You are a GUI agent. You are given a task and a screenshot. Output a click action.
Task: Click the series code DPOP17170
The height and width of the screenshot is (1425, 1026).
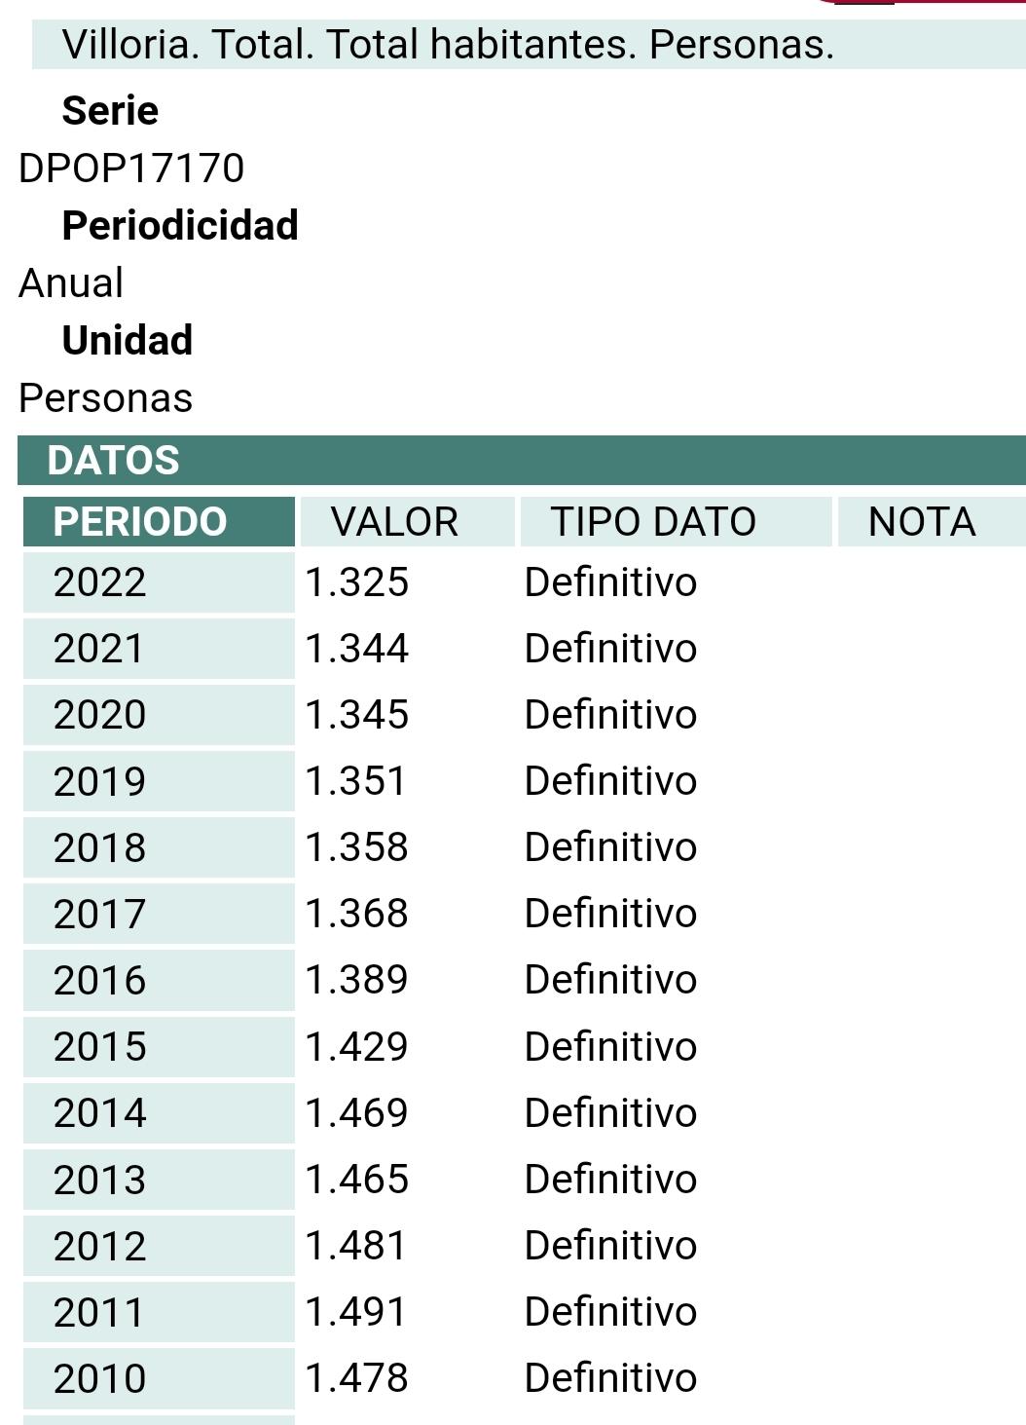click(131, 169)
